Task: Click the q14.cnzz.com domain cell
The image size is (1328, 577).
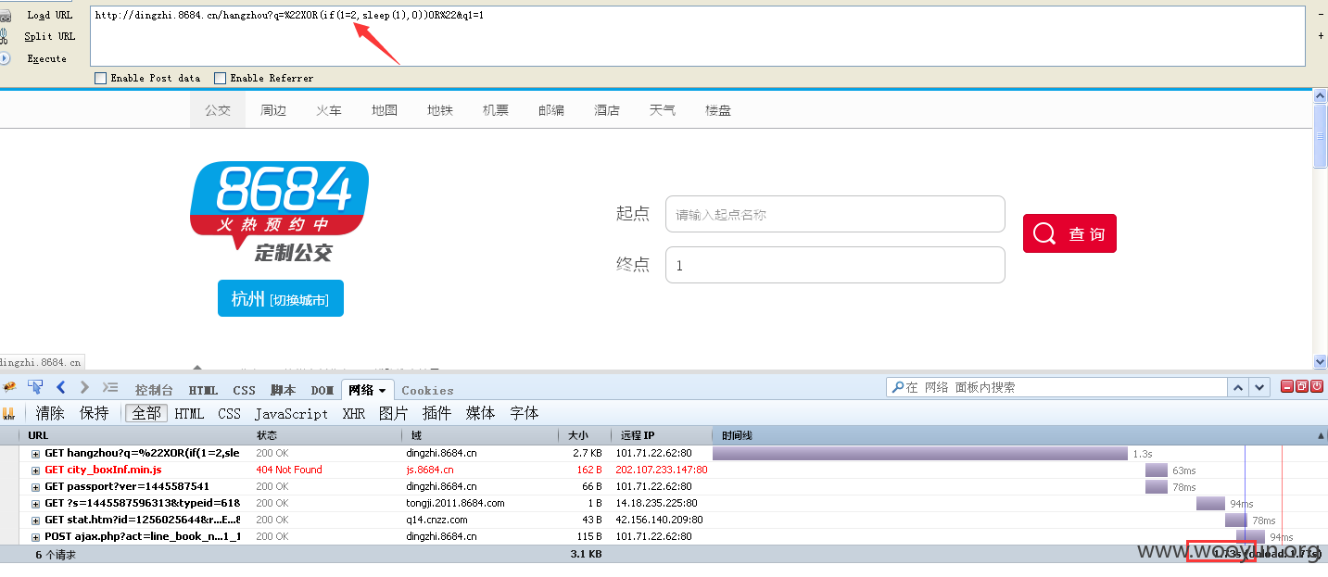Action: click(439, 521)
